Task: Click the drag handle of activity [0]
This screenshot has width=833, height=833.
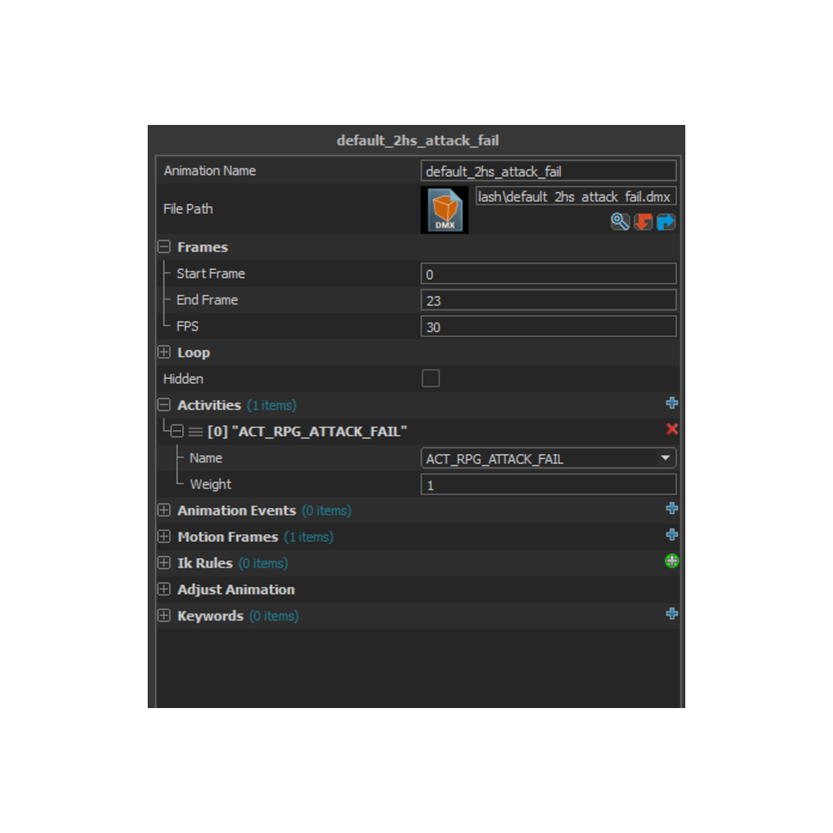Action: click(x=195, y=431)
